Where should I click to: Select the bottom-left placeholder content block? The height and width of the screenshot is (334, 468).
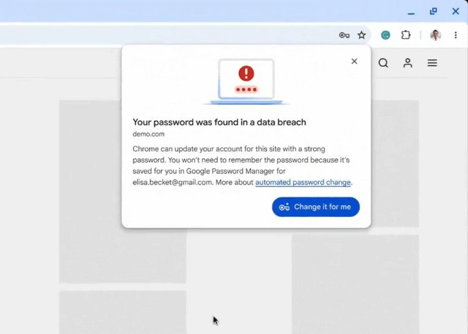[122, 312]
